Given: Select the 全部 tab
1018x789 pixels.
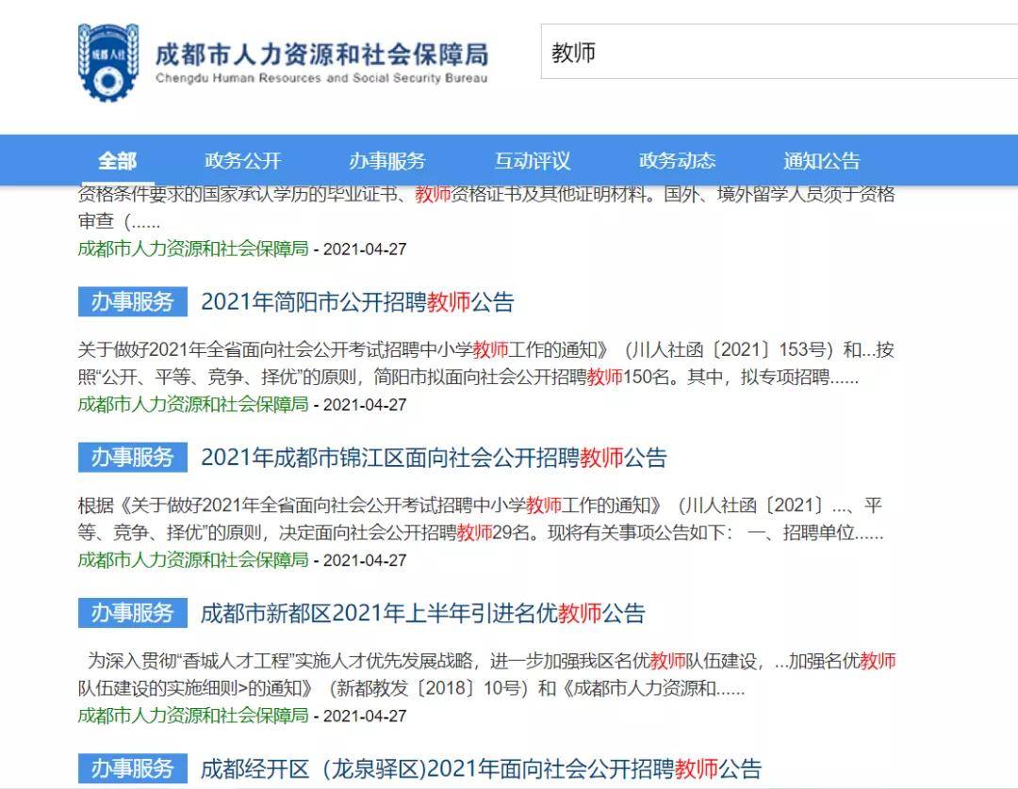Looking at the screenshot, I should (x=117, y=161).
